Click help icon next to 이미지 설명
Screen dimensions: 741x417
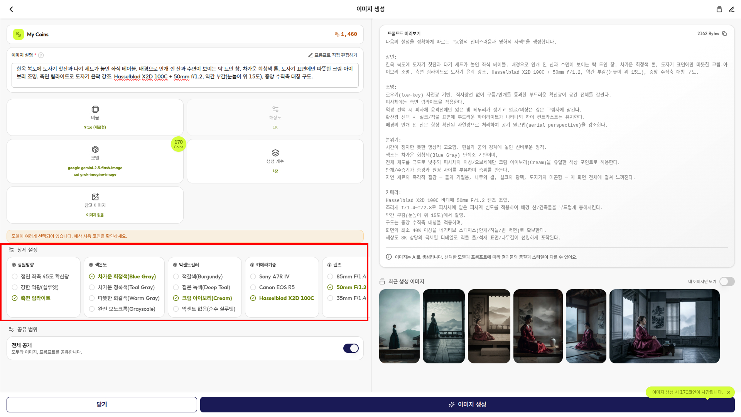(41, 55)
